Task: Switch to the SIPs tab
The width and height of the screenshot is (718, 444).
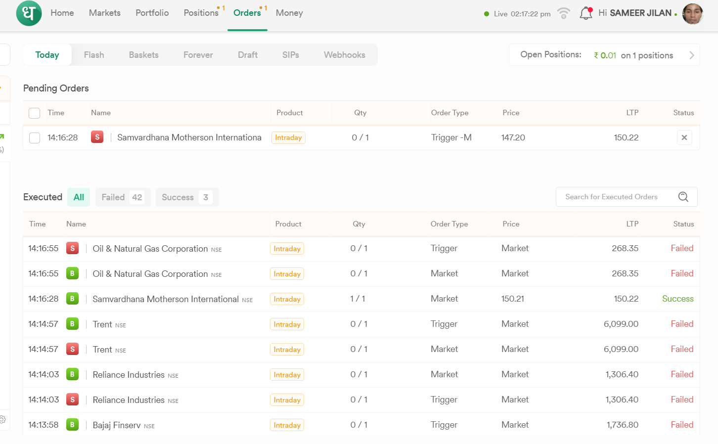Action: [x=291, y=55]
